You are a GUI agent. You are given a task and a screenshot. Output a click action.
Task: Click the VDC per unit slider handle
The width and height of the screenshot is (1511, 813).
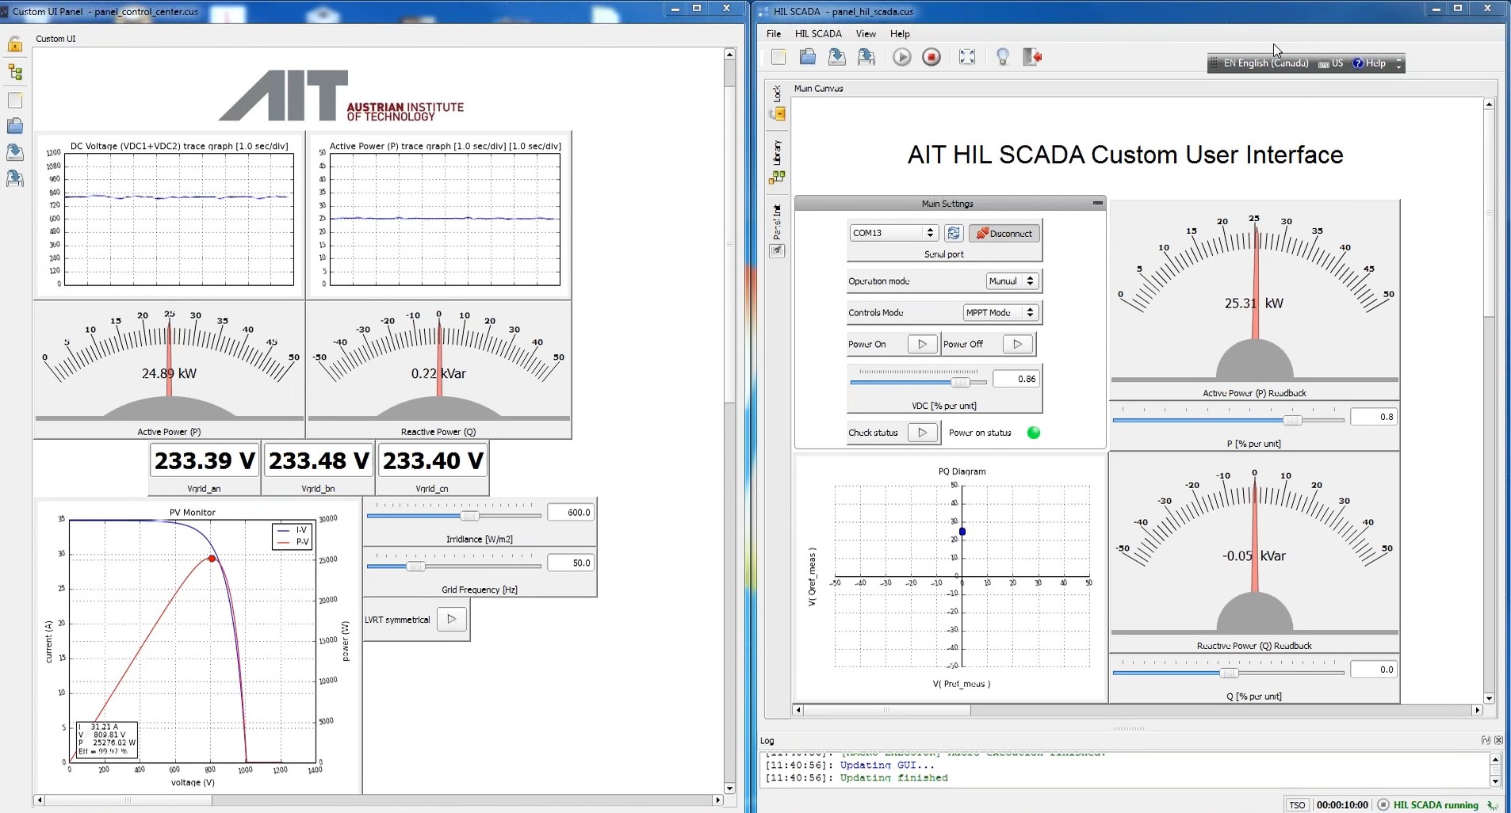click(961, 383)
